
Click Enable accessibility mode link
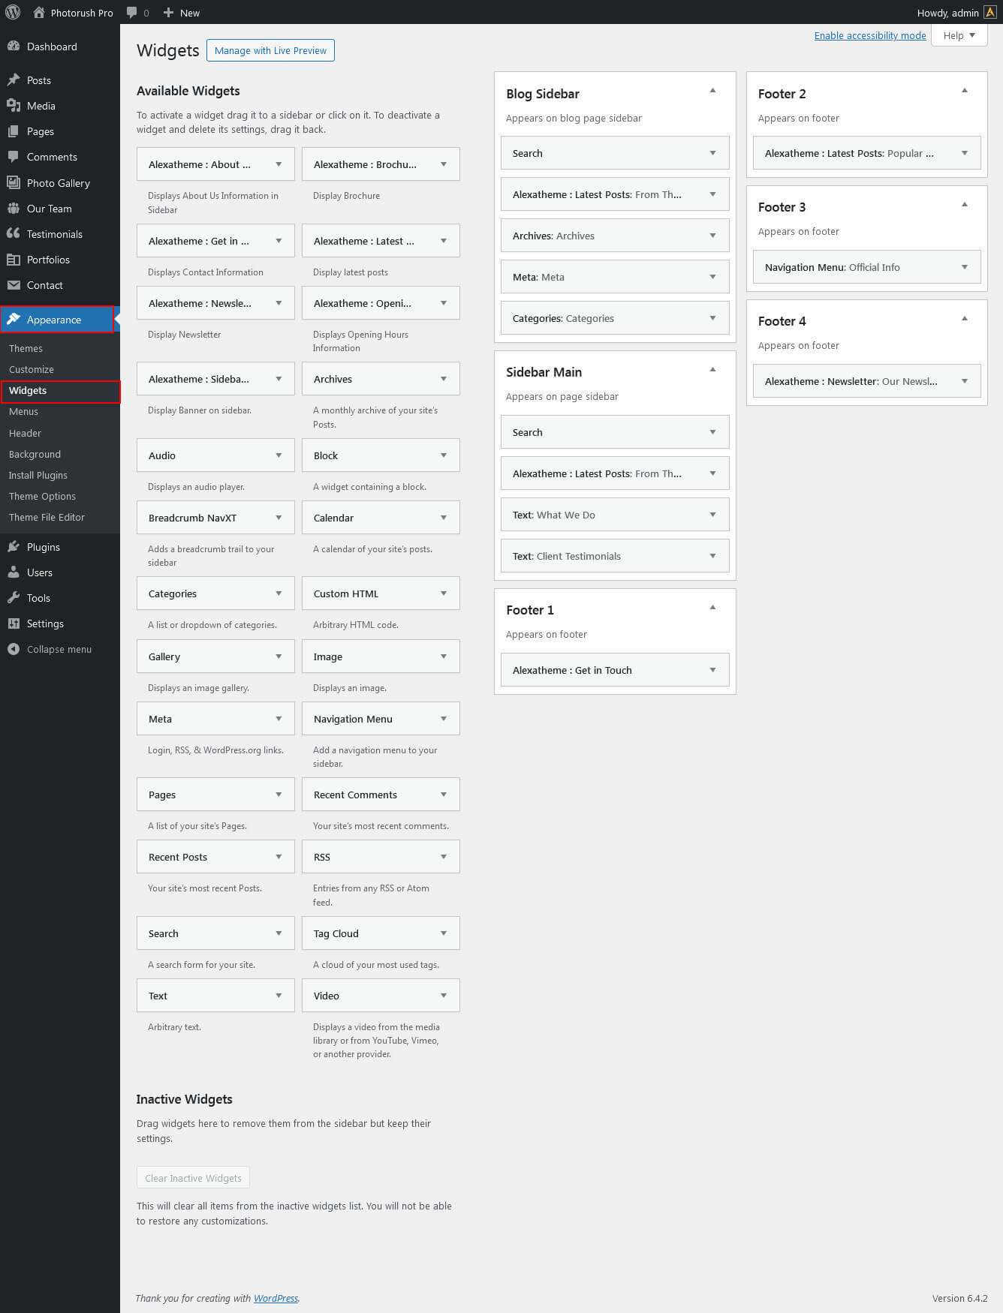[870, 35]
